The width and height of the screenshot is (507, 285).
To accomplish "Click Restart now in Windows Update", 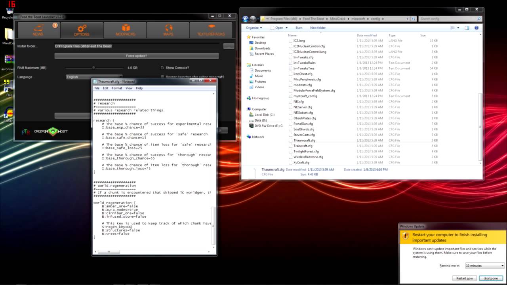I will pyautogui.click(x=464, y=278).
